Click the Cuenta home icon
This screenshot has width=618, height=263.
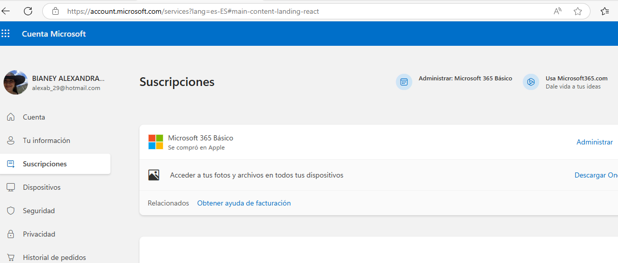click(10, 117)
